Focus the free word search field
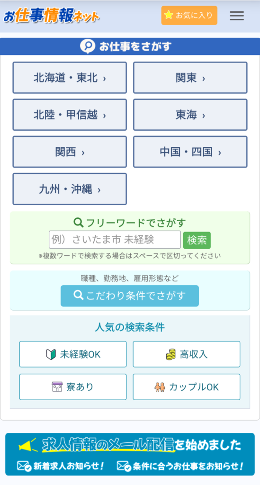 coord(115,240)
